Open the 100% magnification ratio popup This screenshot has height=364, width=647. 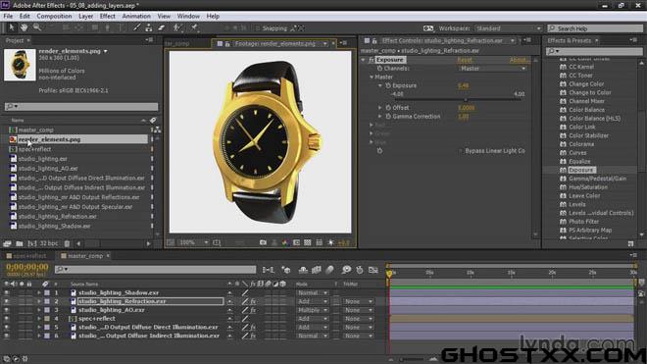193,242
